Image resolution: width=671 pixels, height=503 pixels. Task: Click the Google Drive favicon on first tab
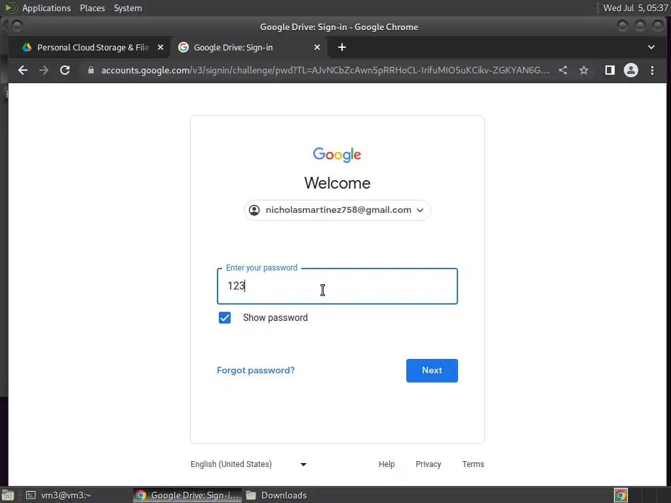[27, 47]
